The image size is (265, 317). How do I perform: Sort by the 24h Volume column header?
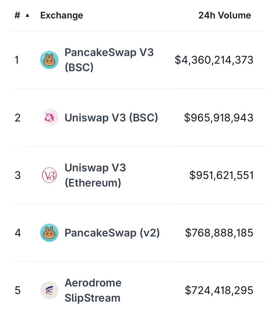tap(224, 16)
